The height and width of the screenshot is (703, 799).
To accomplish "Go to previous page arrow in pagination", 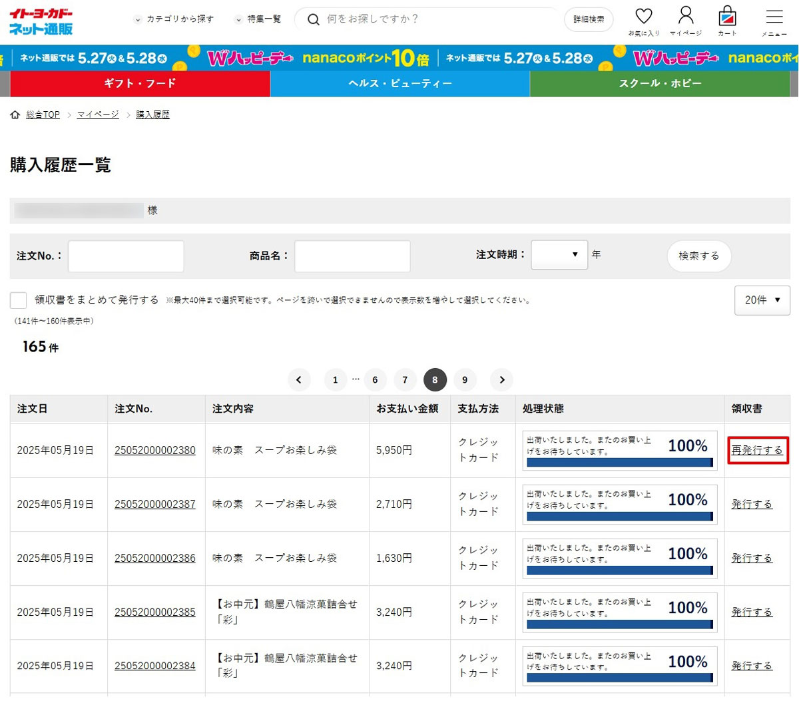I will click(x=299, y=380).
